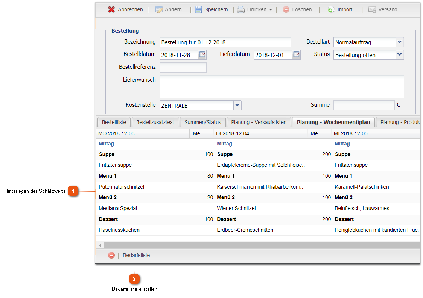
Task: Click the DI 2018-12-04 column header
Action: [260, 133]
